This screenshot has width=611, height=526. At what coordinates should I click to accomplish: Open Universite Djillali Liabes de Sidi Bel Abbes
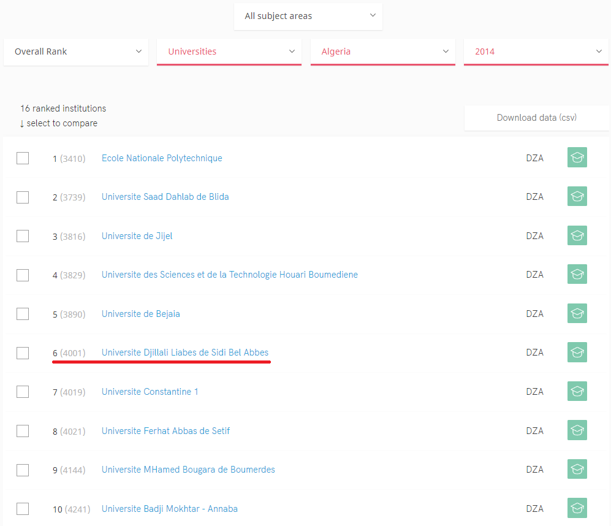pyautogui.click(x=185, y=353)
